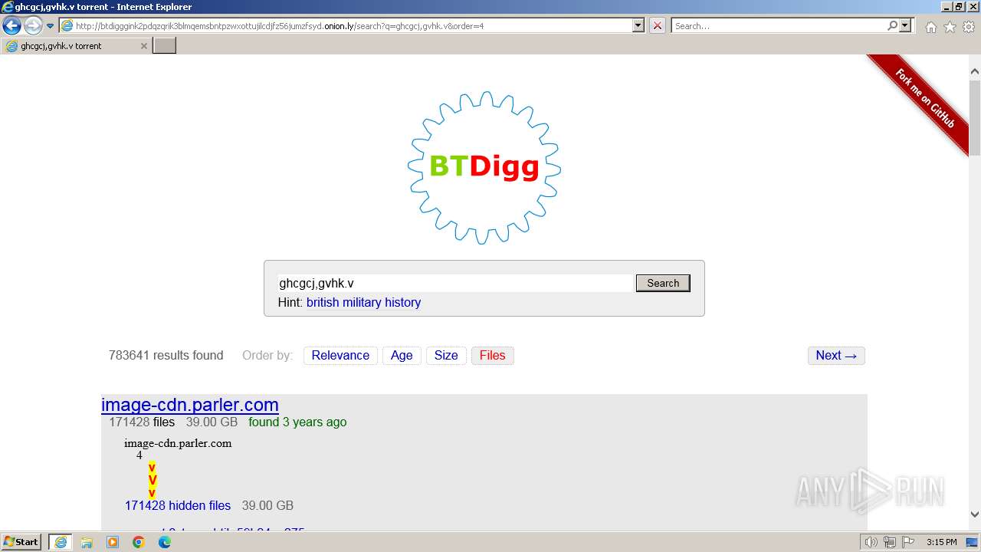
Task: Click the network tray icon
Action: point(889,542)
